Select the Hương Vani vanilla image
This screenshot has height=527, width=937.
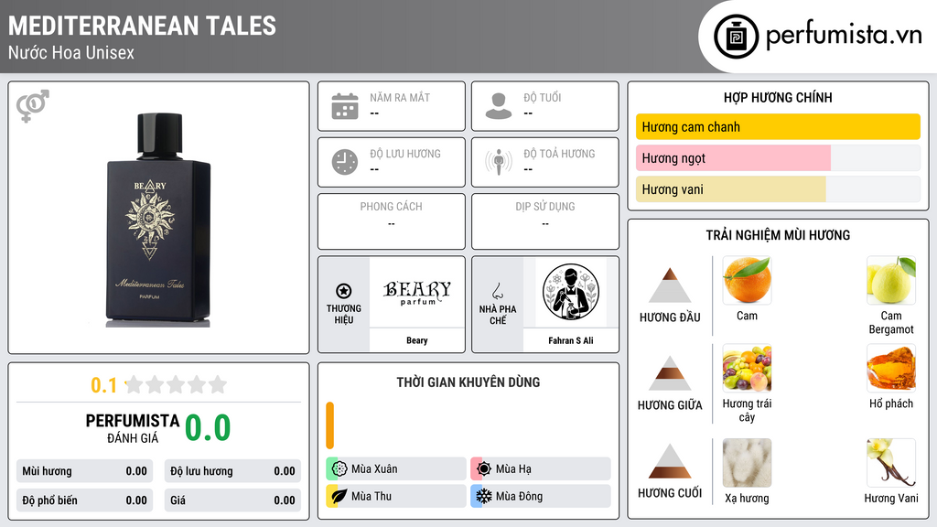(891, 463)
